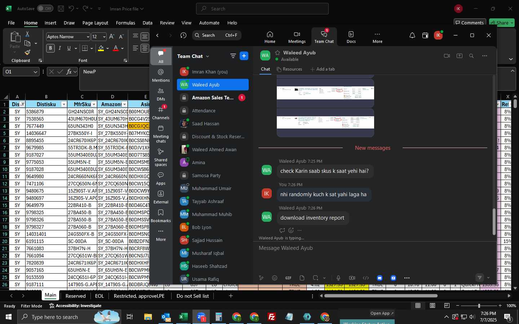The width and height of the screenshot is (519, 324).
Task: Toggle Underline formatting in Excel
Action: coord(69,48)
